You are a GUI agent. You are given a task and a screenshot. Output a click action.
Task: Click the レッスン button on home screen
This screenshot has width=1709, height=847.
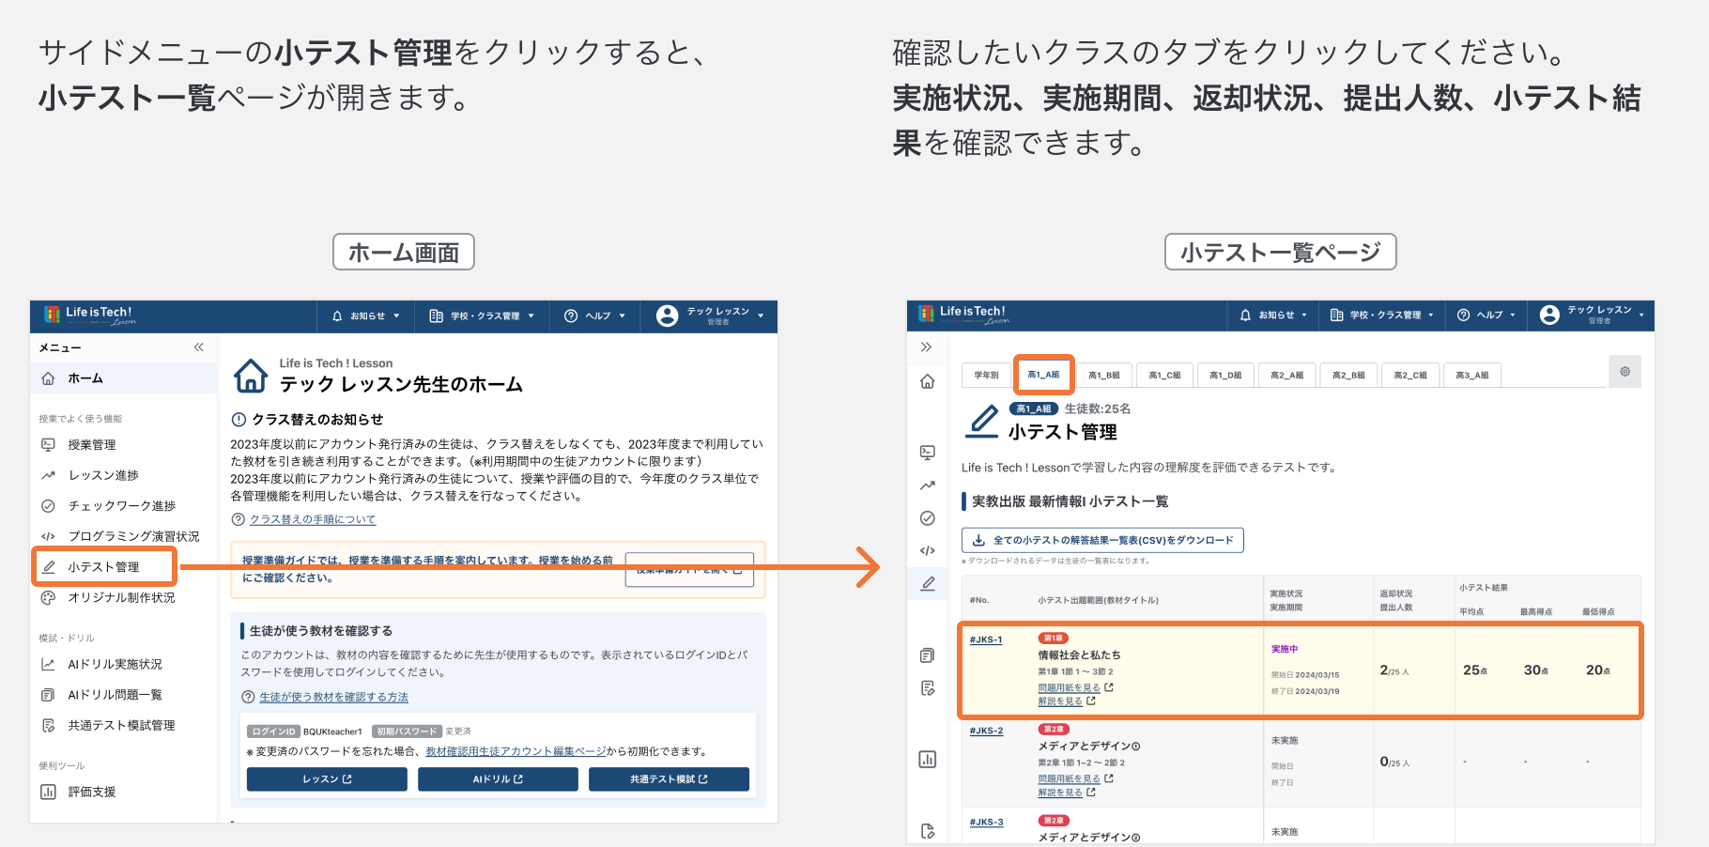[327, 779]
